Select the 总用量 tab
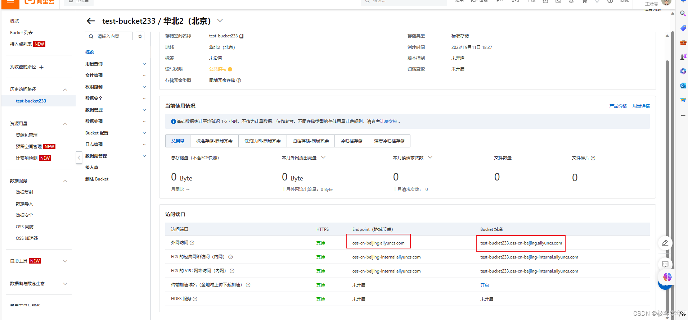This screenshot has height=320, width=688. [178, 141]
